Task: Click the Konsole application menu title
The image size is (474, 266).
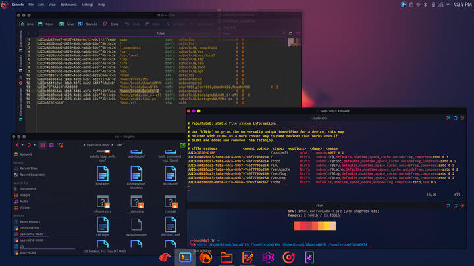Action: coord(18,5)
